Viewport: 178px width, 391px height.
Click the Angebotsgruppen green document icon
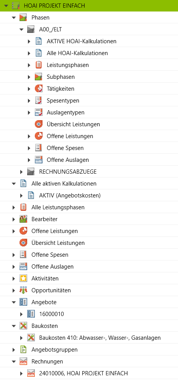[x=23, y=350]
